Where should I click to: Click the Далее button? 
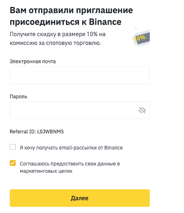point(80,198)
